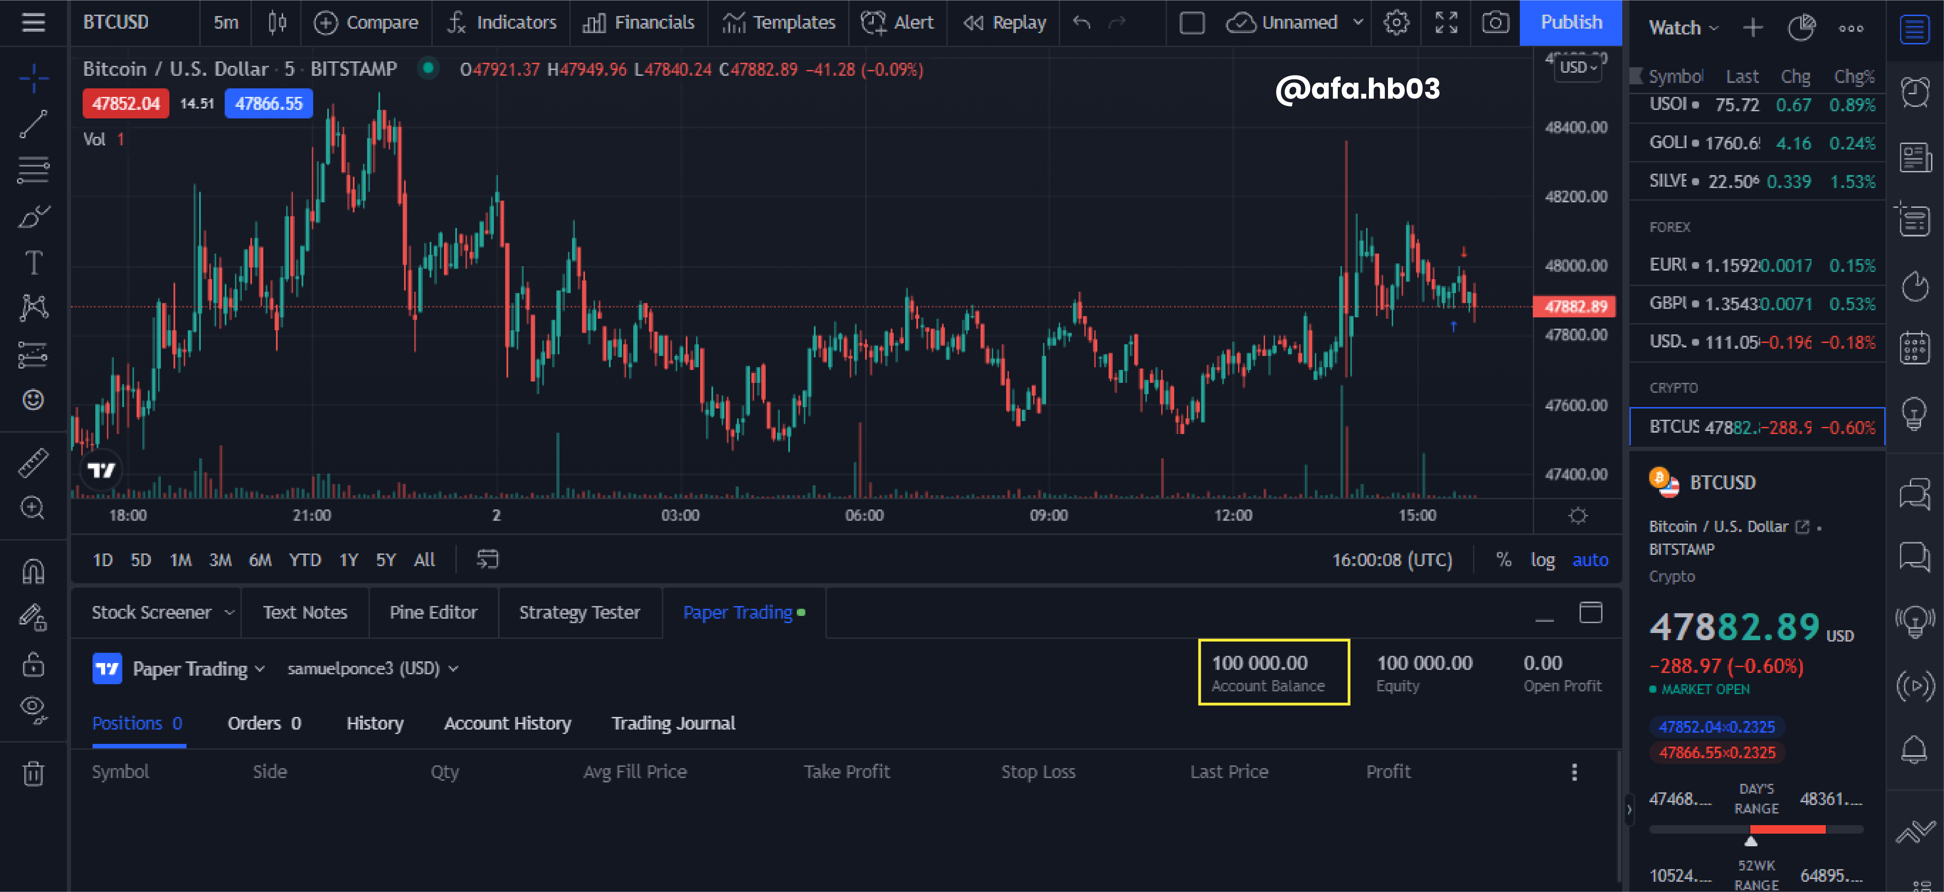
Task: Open the Trading Journal tab
Action: click(x=673, y=723)
